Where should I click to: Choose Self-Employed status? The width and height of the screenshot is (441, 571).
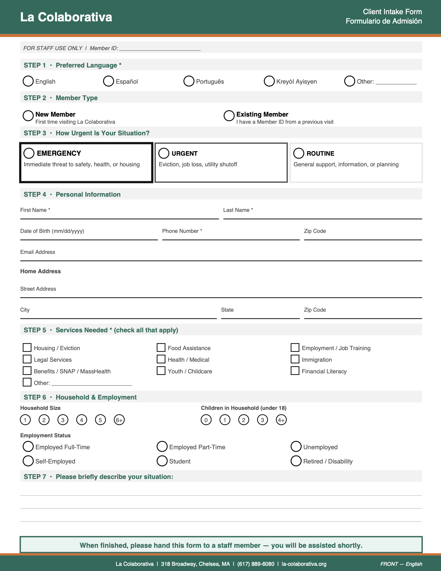28,461
